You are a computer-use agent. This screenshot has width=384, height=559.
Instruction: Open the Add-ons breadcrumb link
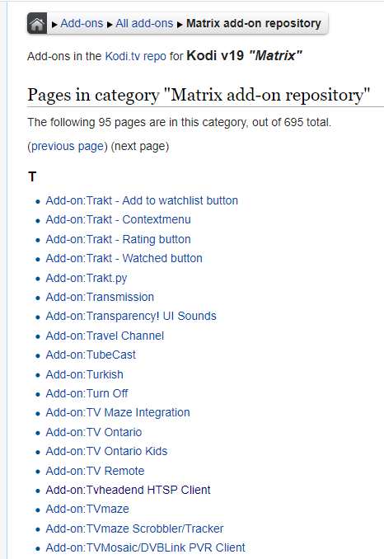pos(82,24)
